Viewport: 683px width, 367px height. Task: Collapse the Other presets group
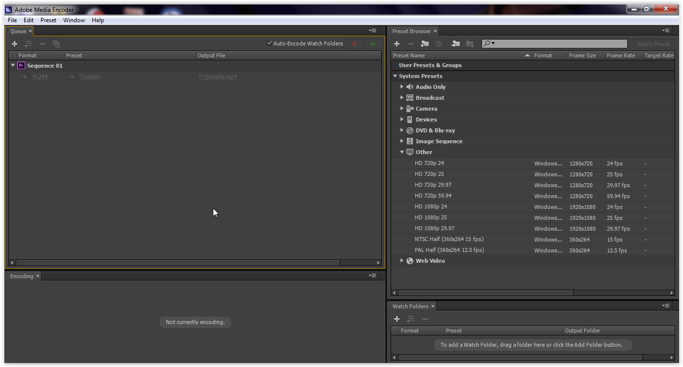(402, 152)
